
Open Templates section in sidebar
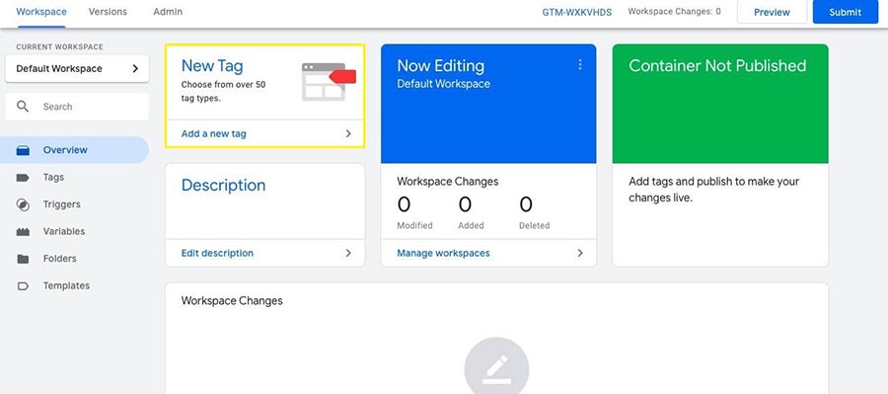coord(74,286)
